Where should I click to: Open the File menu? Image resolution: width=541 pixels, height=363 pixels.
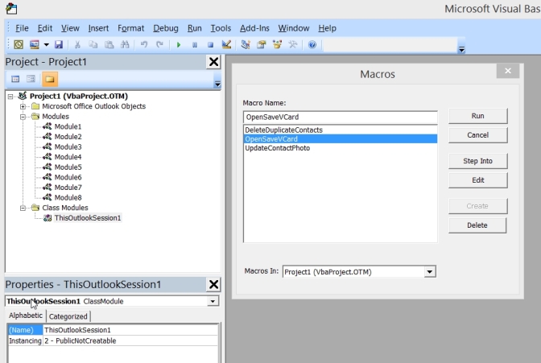(22, 28)
